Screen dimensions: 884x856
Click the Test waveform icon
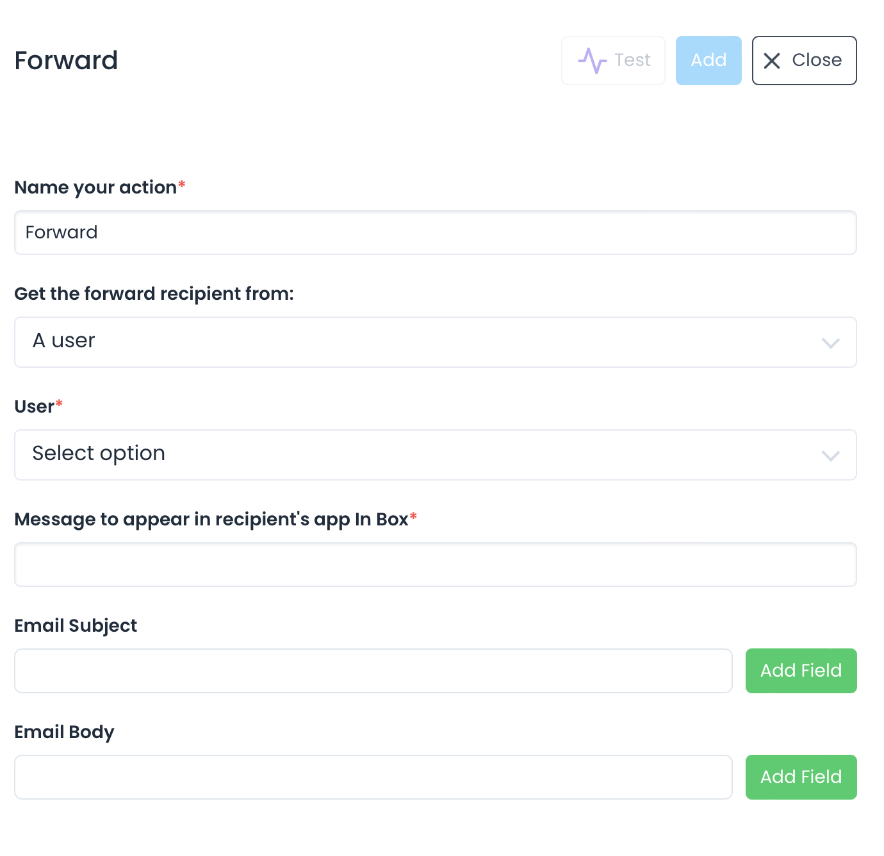point(593,60)
